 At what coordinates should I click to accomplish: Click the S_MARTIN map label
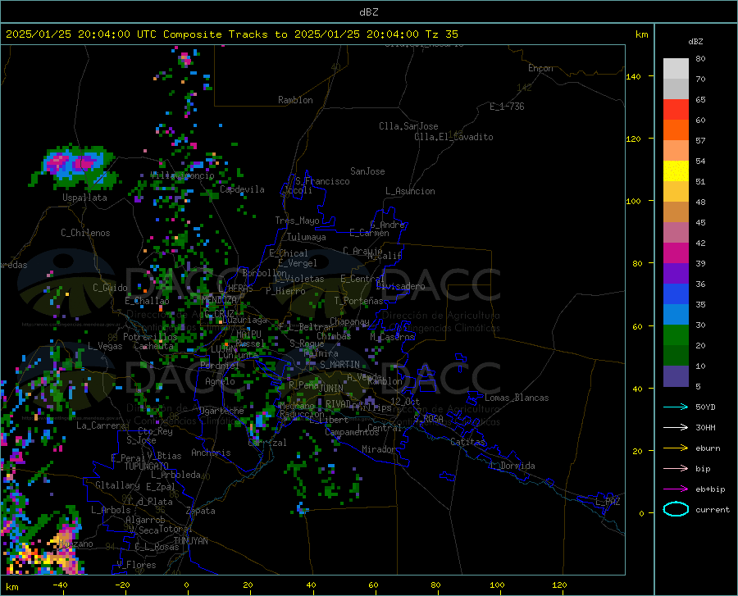coord(339,365)
